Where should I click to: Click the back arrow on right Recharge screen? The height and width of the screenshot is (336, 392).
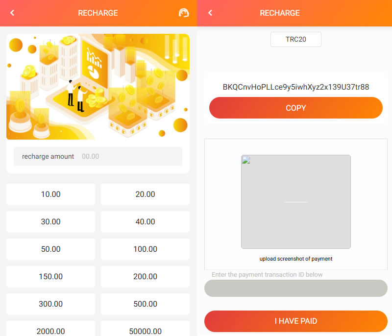pyautogui.click(x=210, y=13)
